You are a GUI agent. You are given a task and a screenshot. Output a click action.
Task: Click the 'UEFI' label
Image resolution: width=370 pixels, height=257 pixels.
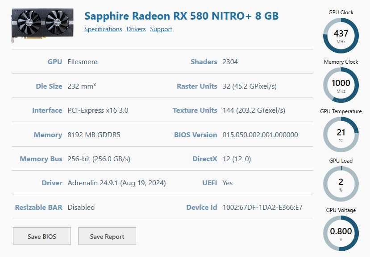pyautogui.click(x=209, y=183)
